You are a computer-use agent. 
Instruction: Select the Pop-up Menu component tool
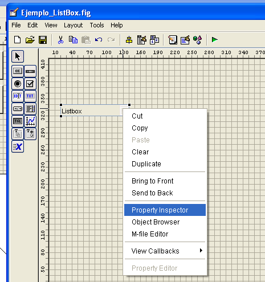[x=18, y=109]
